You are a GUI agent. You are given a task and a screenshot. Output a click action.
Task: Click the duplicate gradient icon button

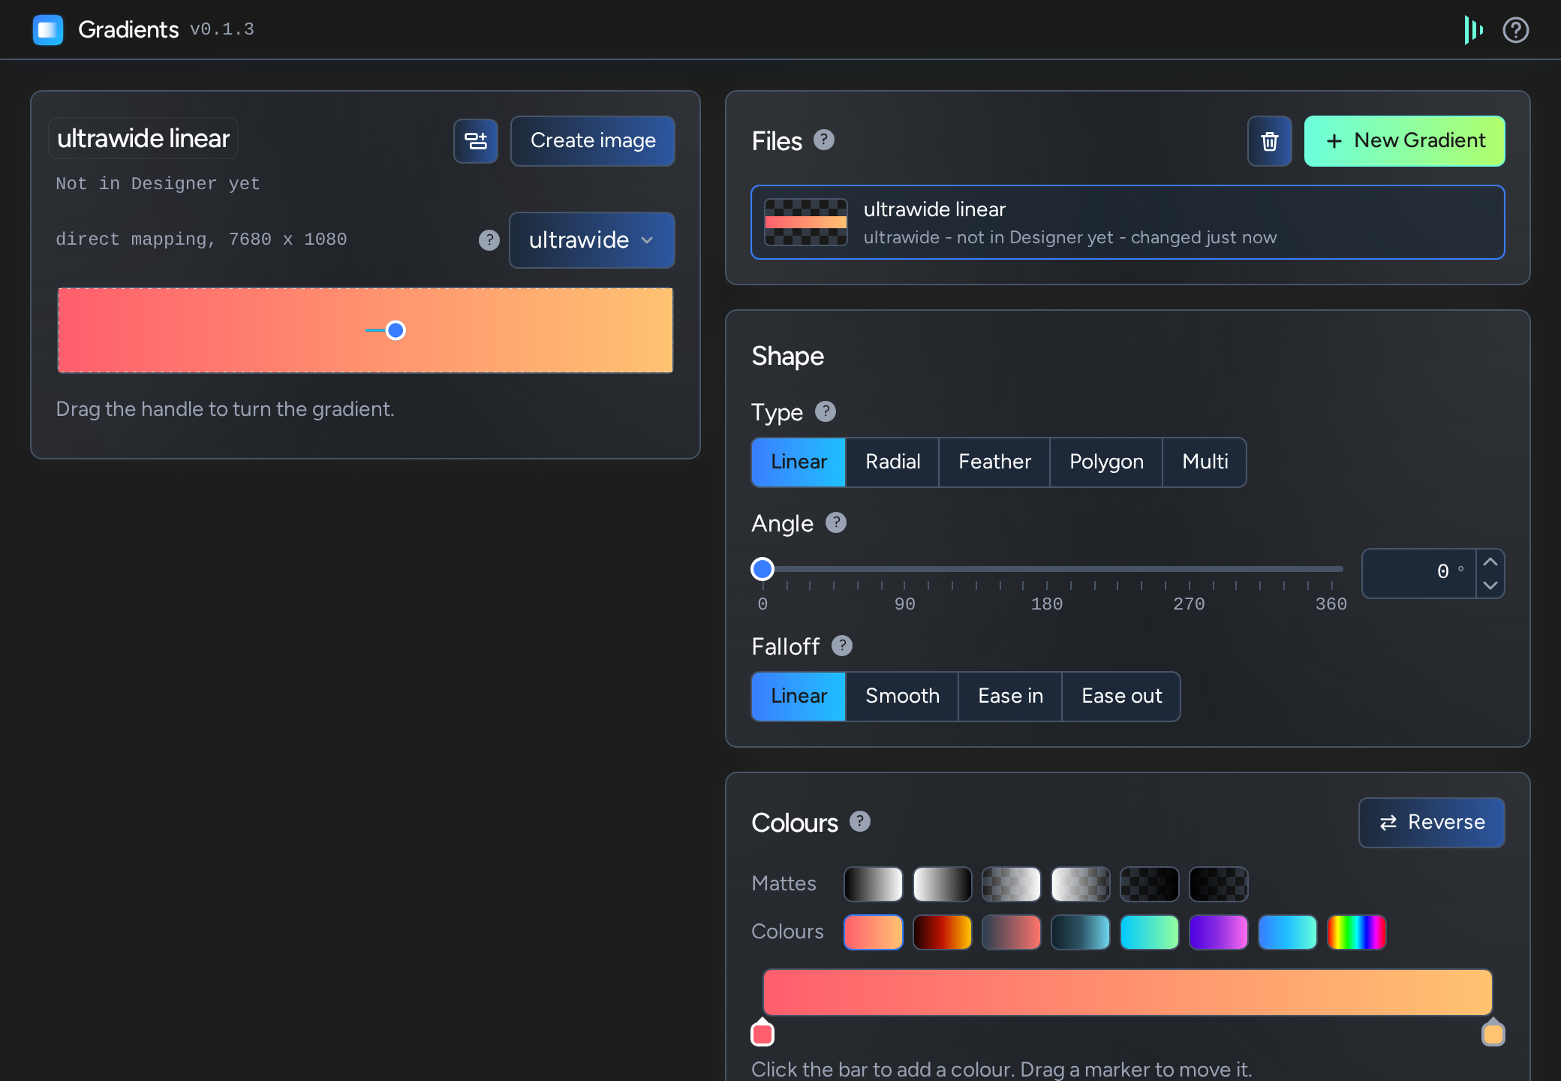pyautogui.click(x=476, y=140)
